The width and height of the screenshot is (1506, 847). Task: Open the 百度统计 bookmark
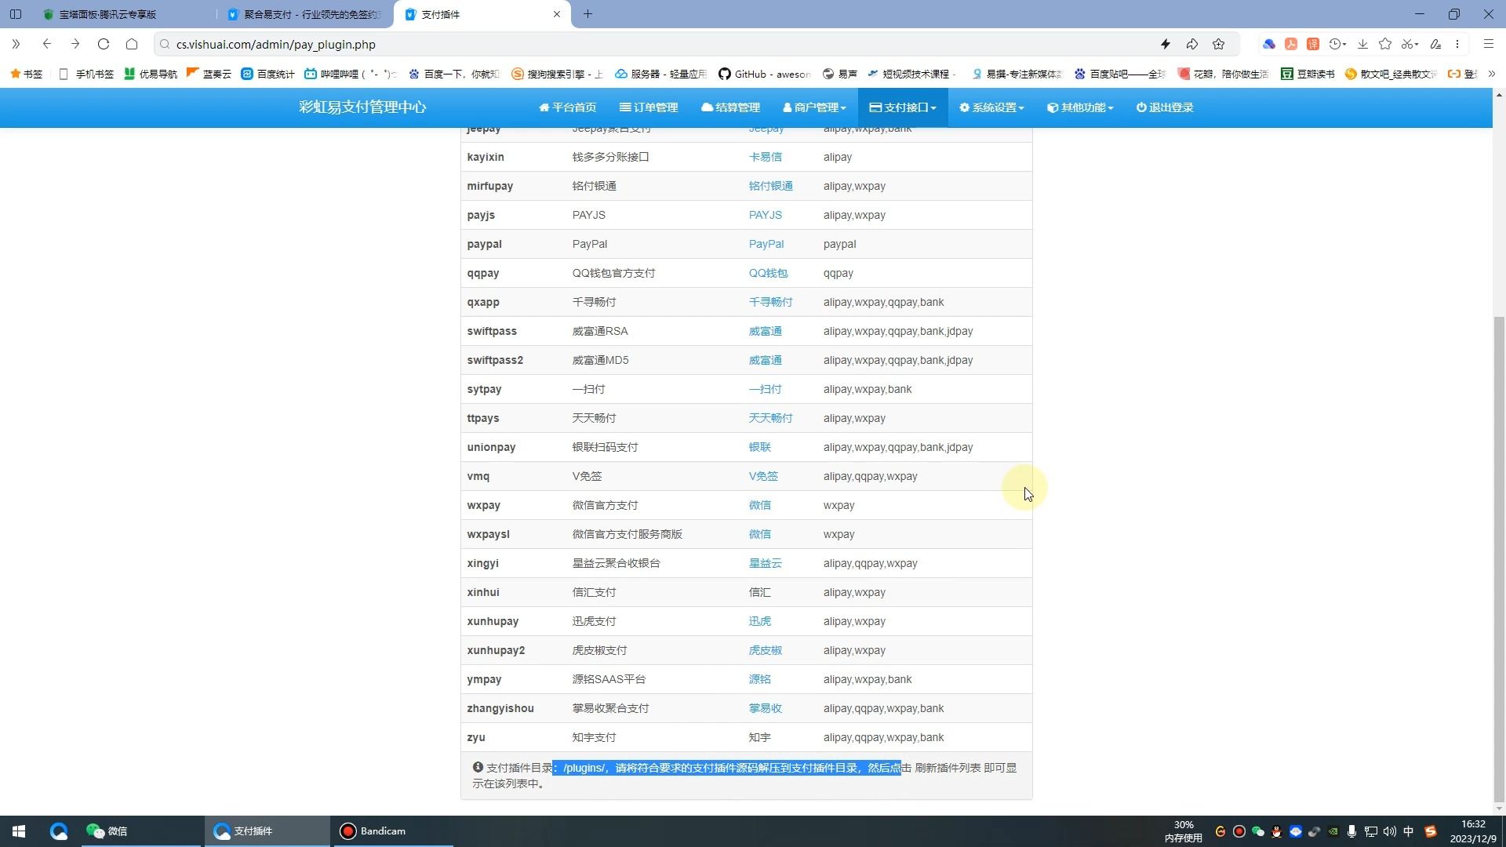pos(267,74)
